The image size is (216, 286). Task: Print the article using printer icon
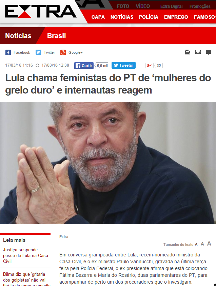(x=188, y=52)
